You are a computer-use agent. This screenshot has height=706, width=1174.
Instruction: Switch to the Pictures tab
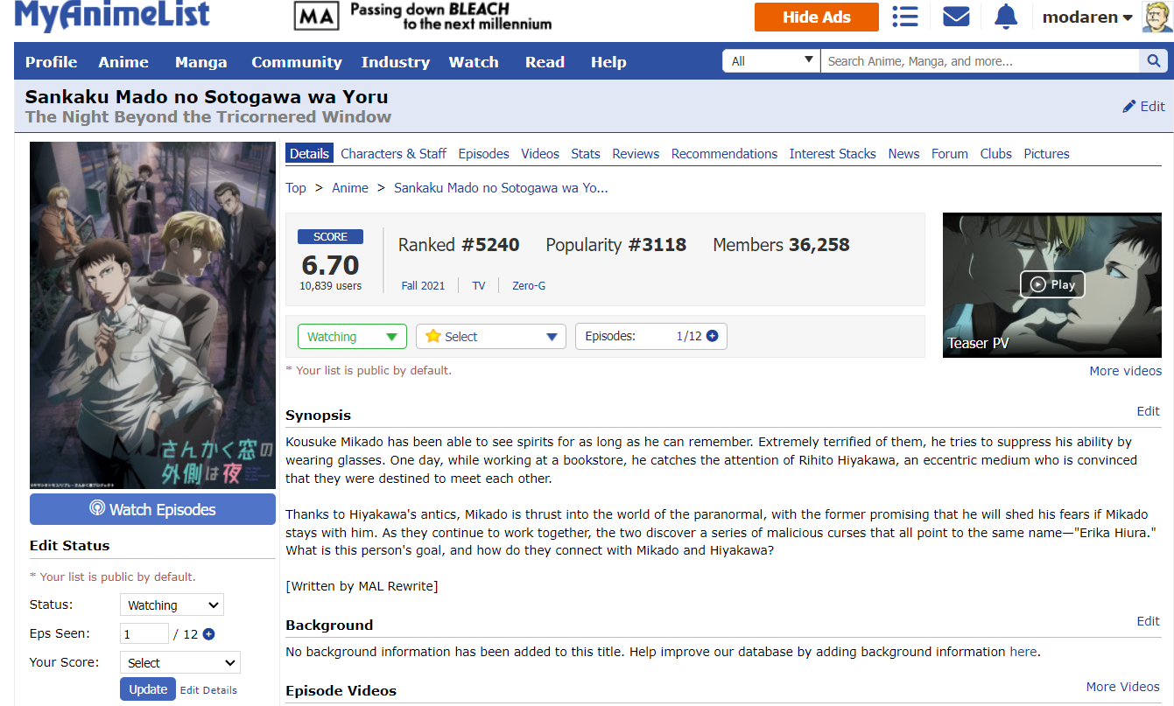(1046, 153)
